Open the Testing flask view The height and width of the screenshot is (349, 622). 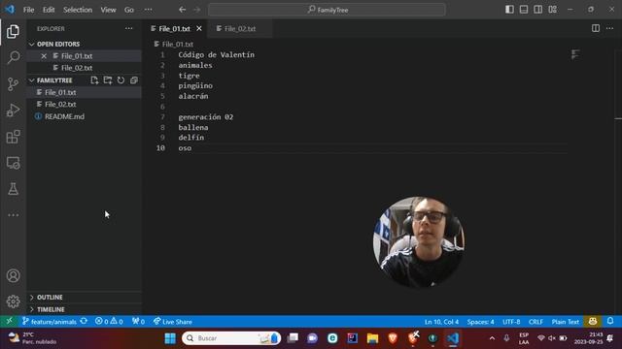click(13, 189)
